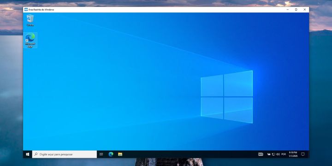Click the battery/power tray icon
The width and height of the screenshot is (332, 166).
pyautogui.click(x=269, y=154)
